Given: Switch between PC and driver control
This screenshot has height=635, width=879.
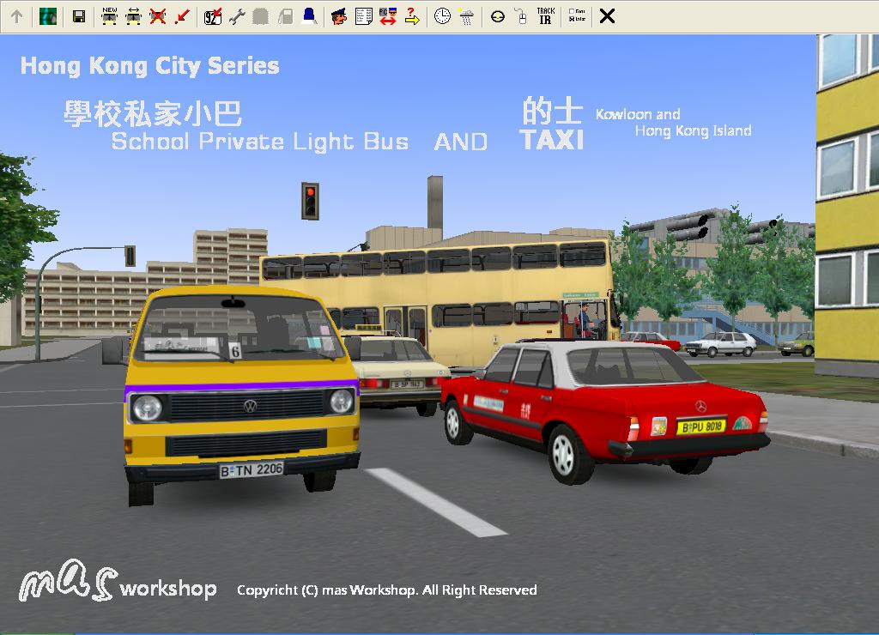Looking at the screenshot, I should [387, 15].
